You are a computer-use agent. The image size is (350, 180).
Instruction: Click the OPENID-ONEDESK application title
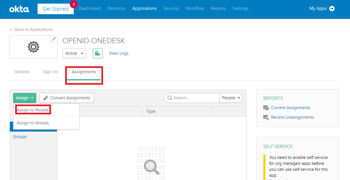pyautogui.click(x=94, y=41)
